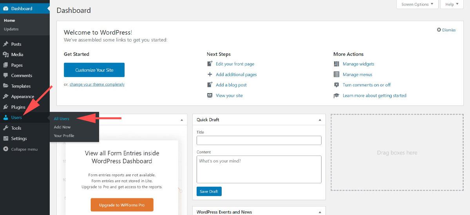Click Edit your front page link

(x=235, y=64)
